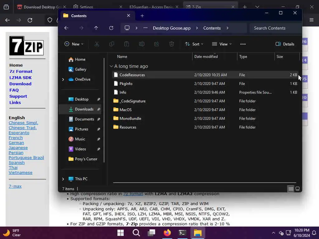Click File Explorer taskbar icon

click(198, 233)
